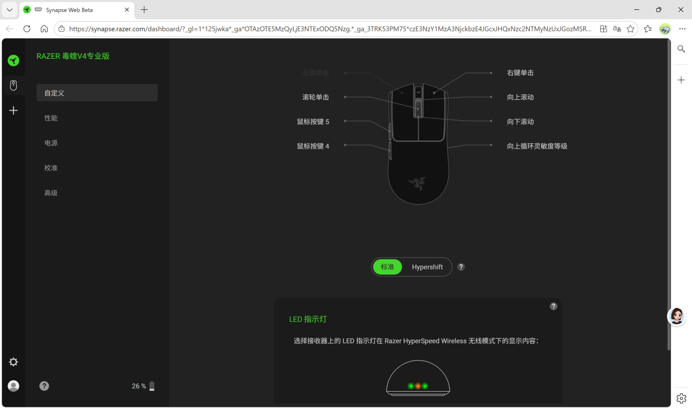Screen dimensions: 692x409
Task: Open the Razer logo home icon
Action: [x=14, y=61]
